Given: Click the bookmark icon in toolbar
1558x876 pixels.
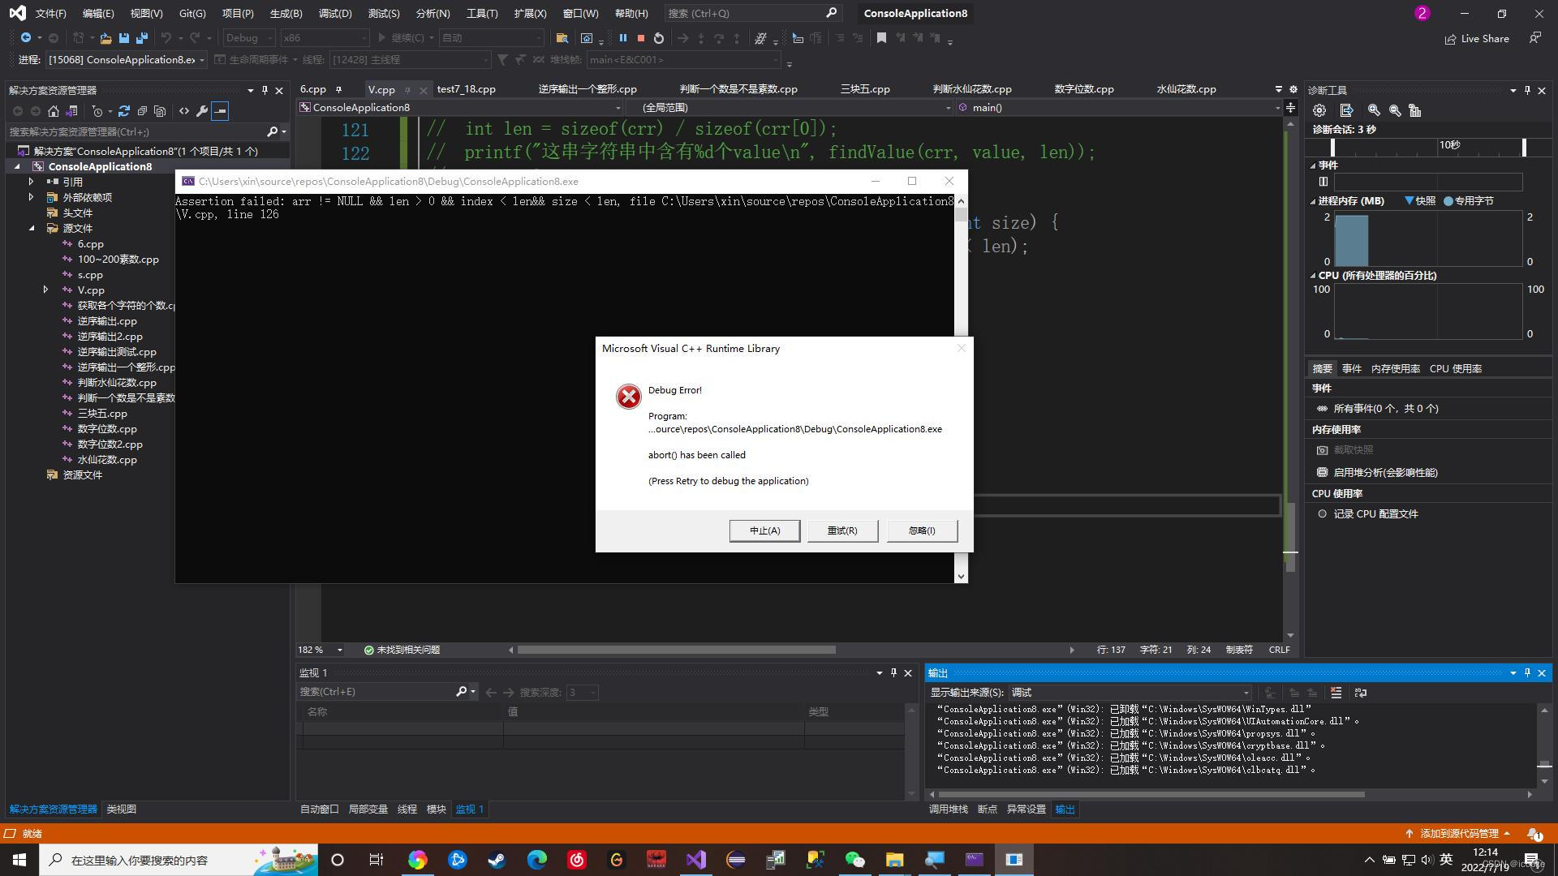Looking at the screenshot, I should 881,38.
